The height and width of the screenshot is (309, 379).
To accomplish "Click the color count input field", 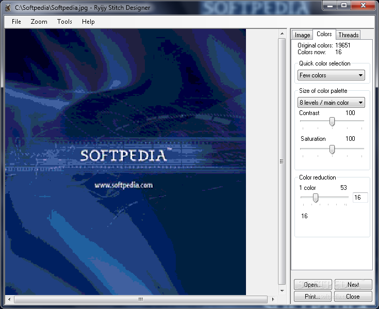I will tap(360, 198).
